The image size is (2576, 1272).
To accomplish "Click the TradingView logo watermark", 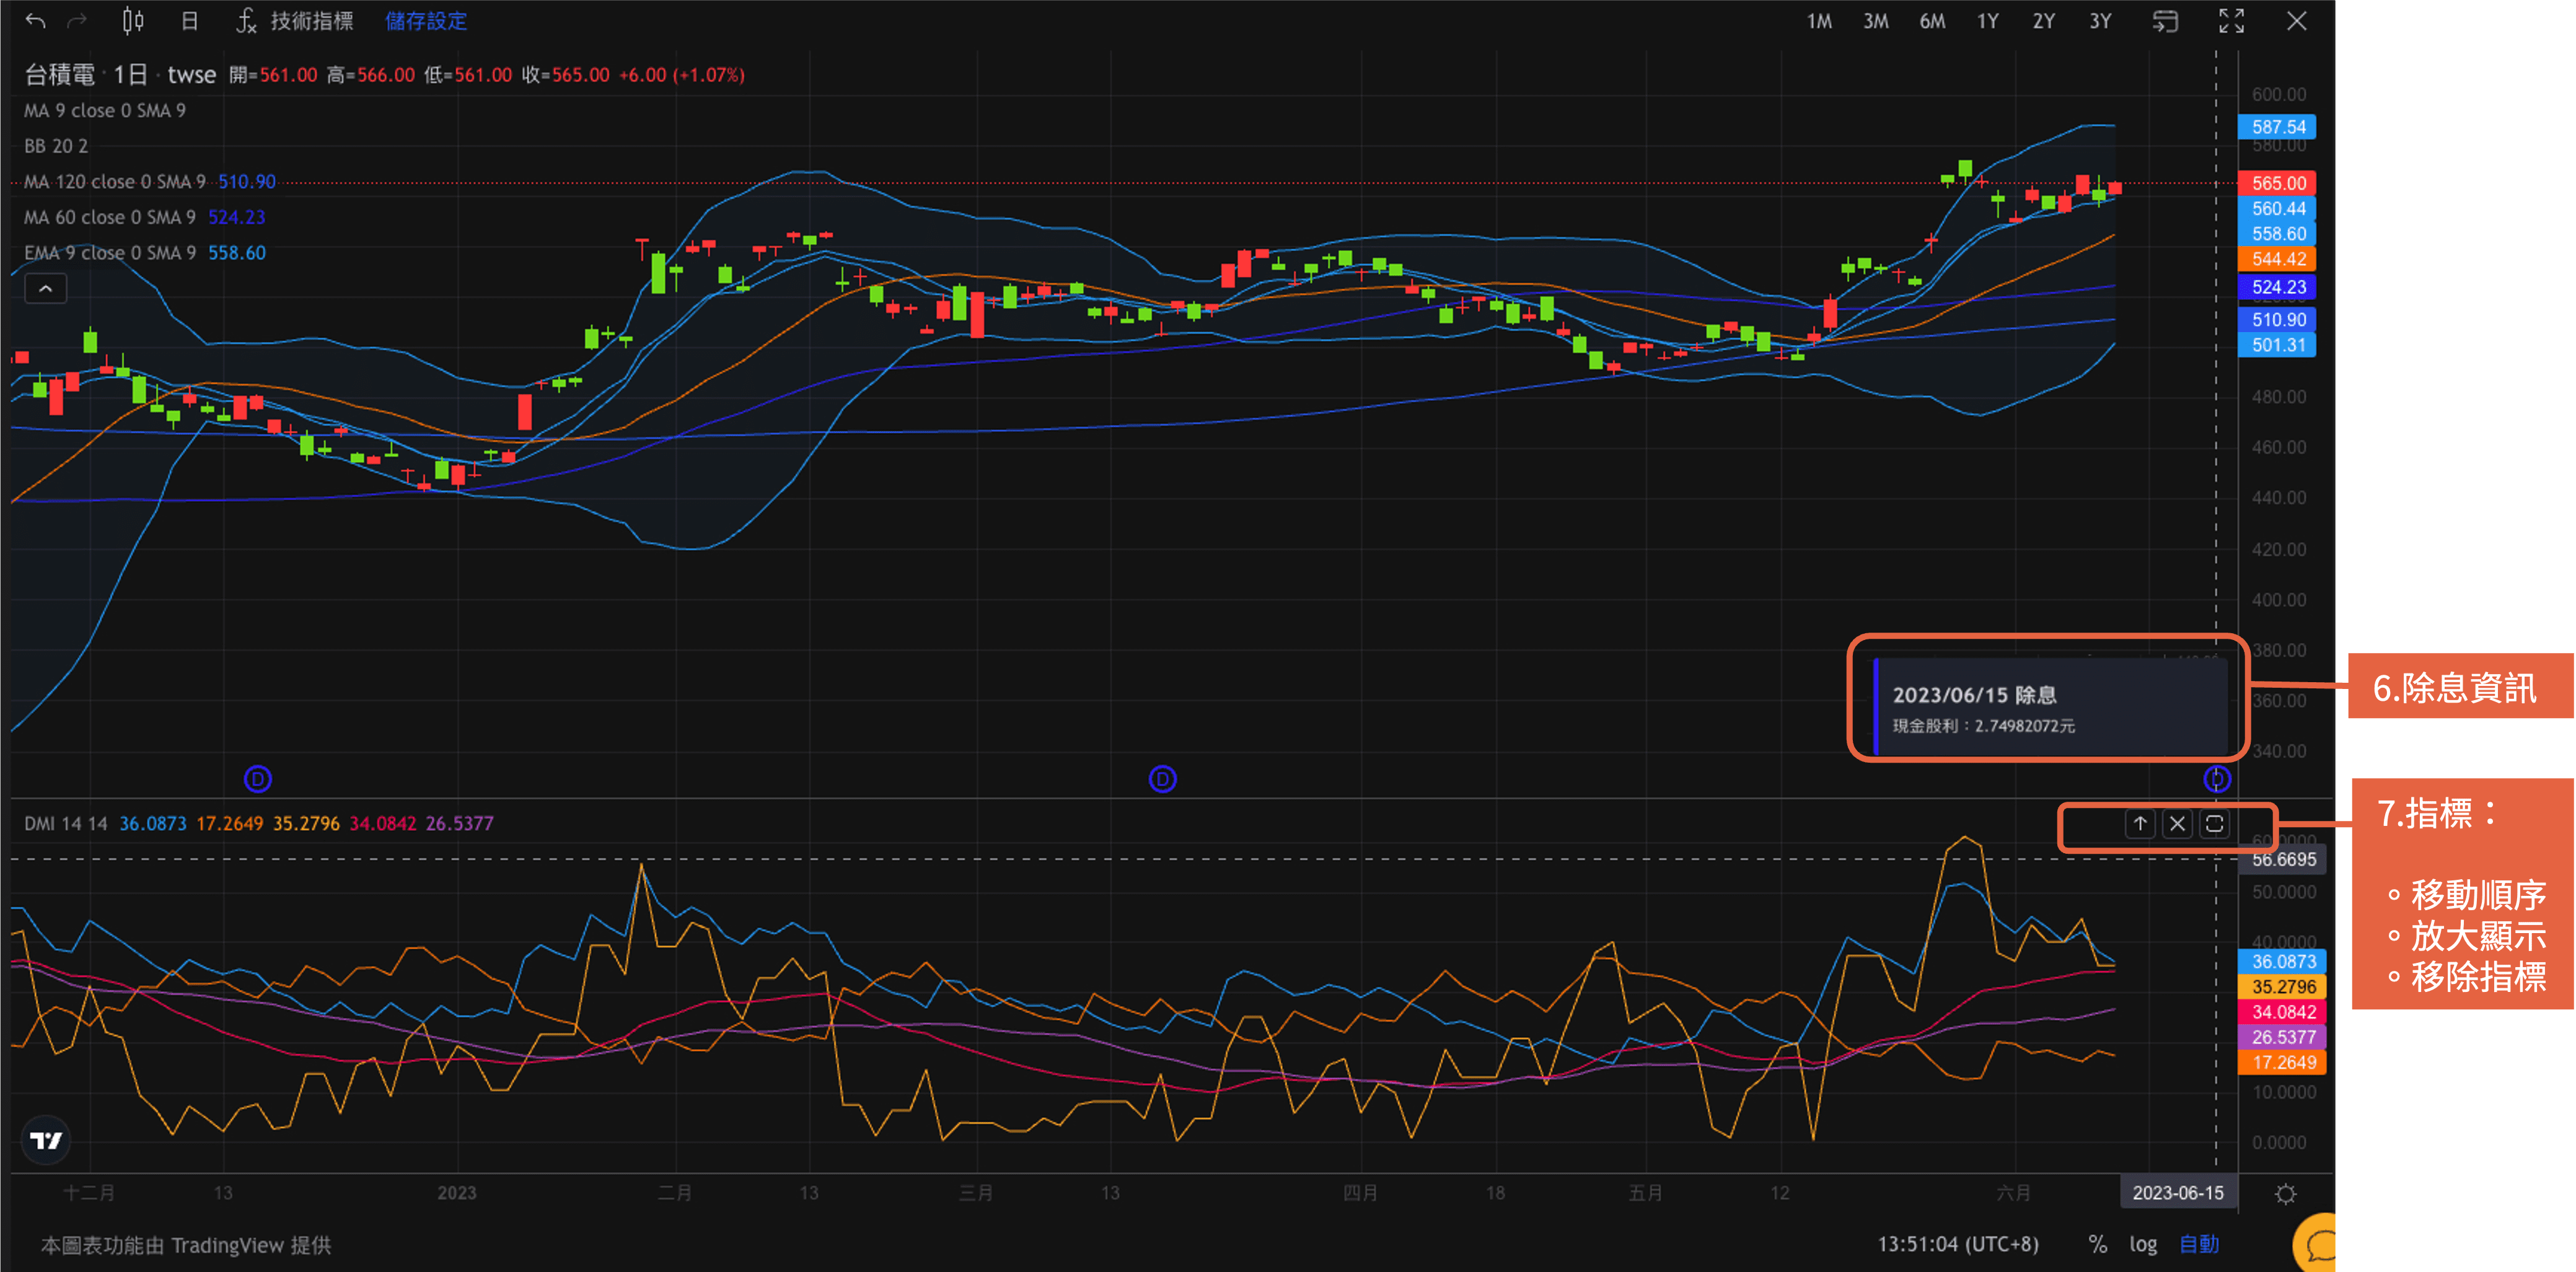I will (46, 1140).
